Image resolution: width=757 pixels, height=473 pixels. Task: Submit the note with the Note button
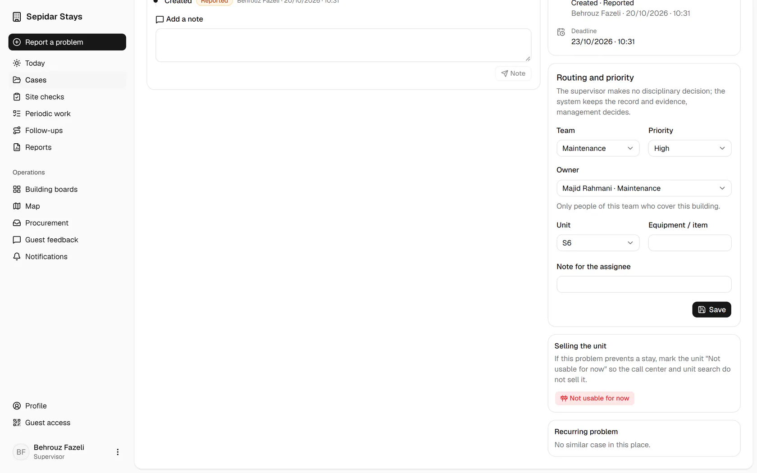pyautogui.click(x=513, y=73)
